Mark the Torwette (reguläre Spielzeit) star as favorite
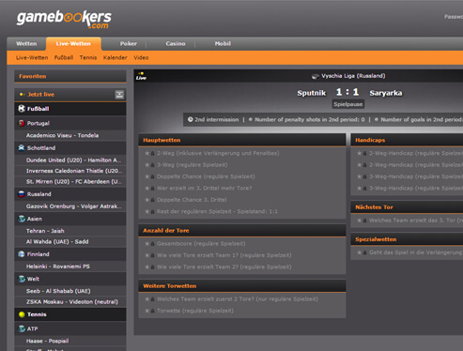463x351 pixels. [147, 311]
